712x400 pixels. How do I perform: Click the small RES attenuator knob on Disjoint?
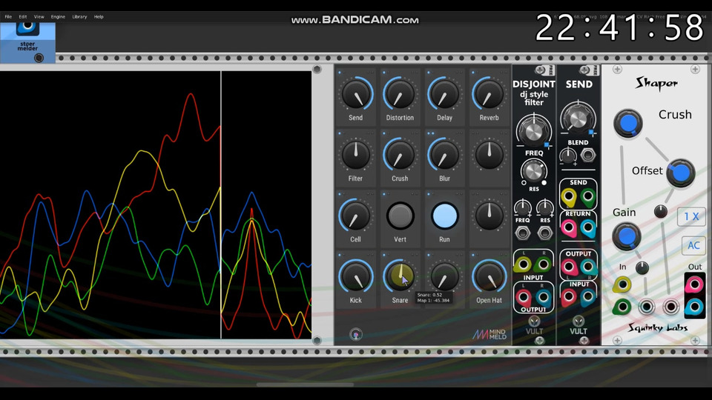[544, 208]
